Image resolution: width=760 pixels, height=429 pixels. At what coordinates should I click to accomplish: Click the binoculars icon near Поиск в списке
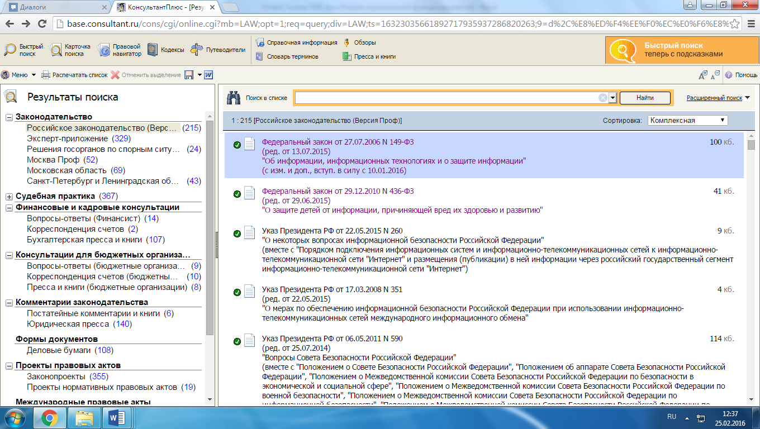pos(233,98)
